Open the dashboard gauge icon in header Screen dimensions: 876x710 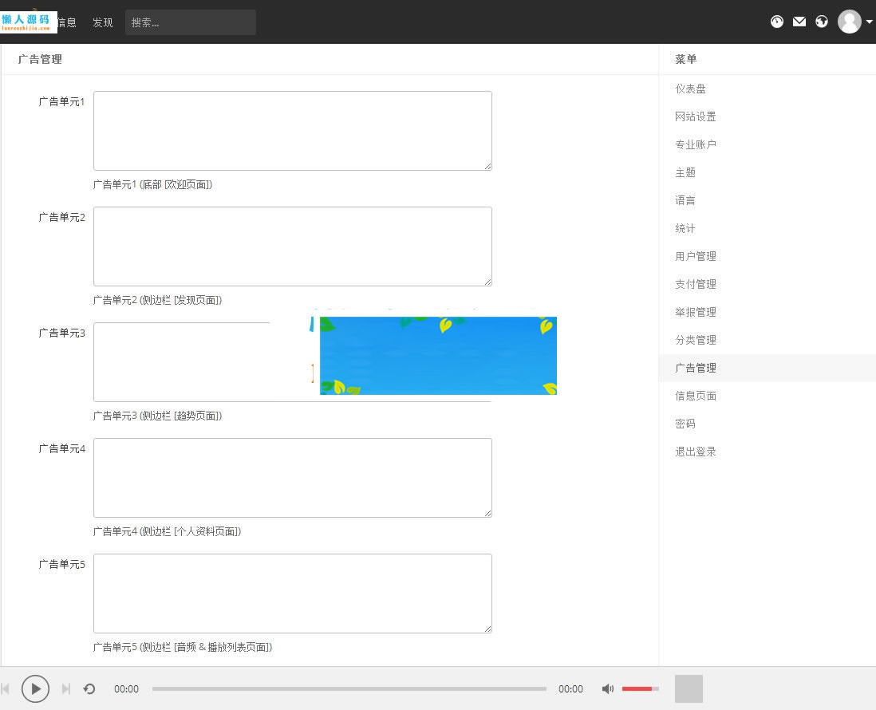pyautogui.click(x=777, y=22)
